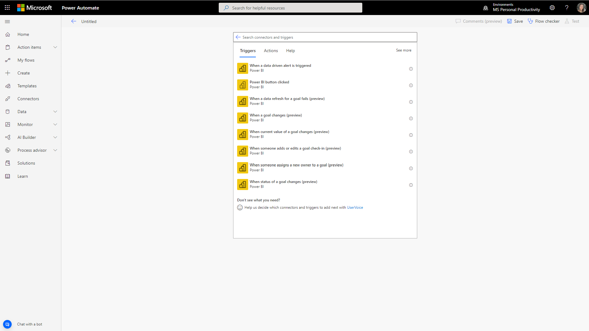Switch to the Actions tab
This screenshot has height=331, width=589.
(x=271, y=51)
